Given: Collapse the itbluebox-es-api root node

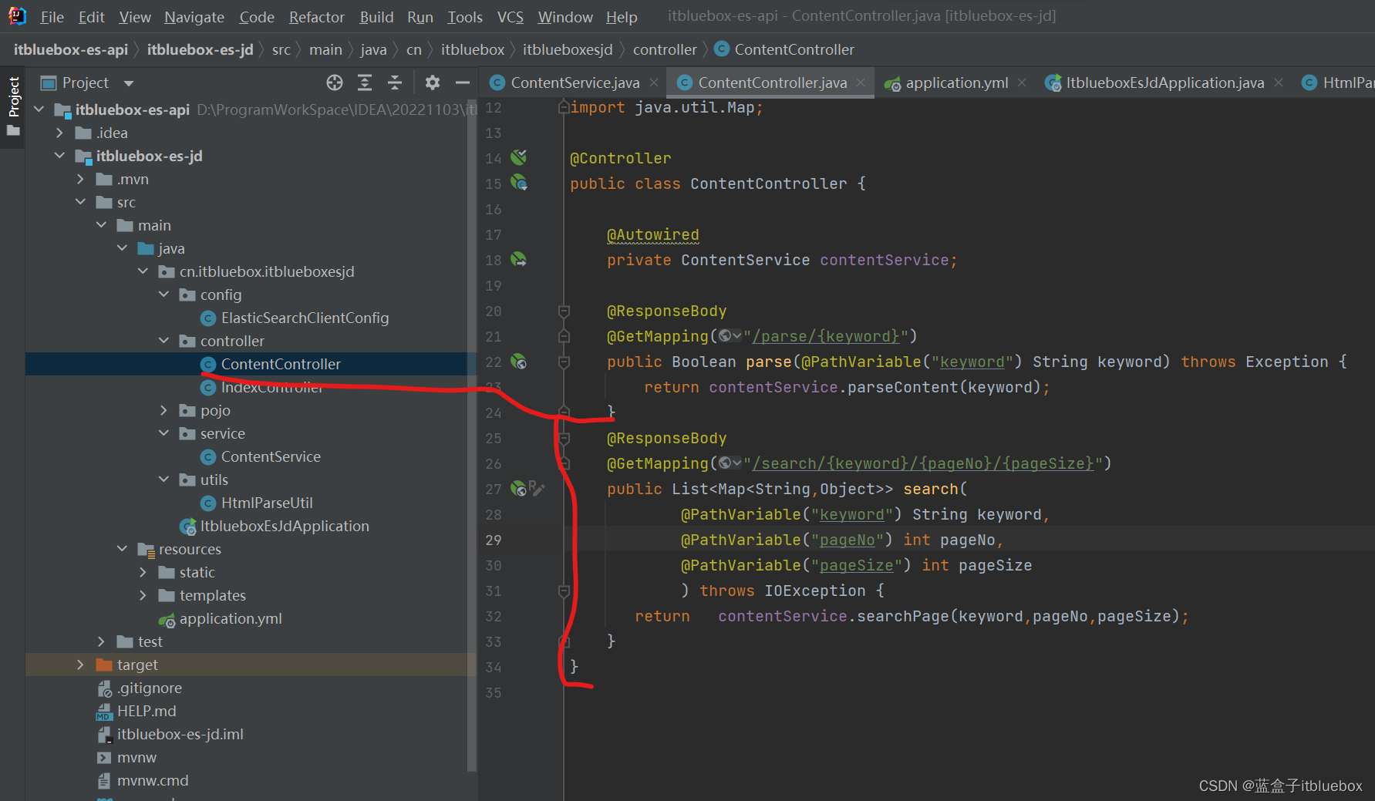Looking at the screenshot, I should tap(39, 109).
